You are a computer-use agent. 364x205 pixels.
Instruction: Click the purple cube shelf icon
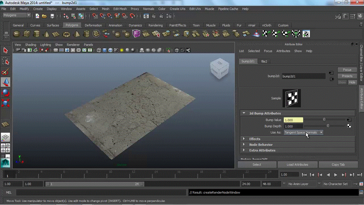pyautogui.click(x=136, y=34)
